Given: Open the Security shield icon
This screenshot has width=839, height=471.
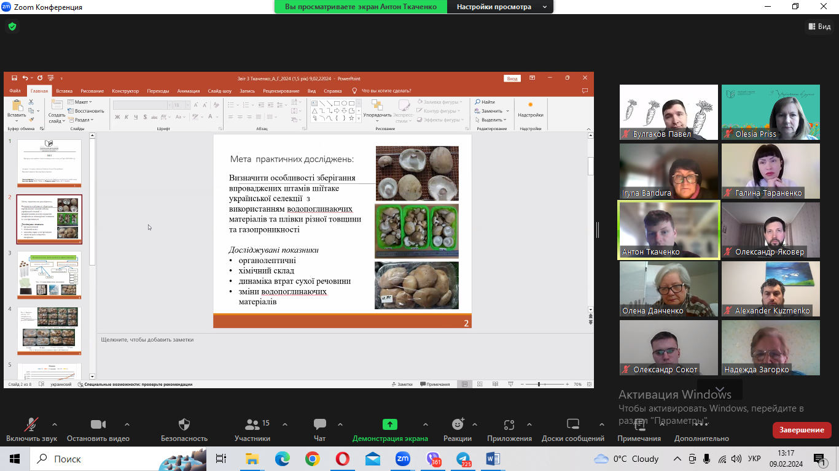Looking at the screenshot, I should pyautogui.click(x=184, y=425).
